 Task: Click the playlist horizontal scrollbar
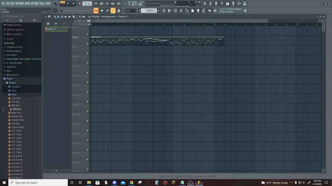click(x=181, y=21)
